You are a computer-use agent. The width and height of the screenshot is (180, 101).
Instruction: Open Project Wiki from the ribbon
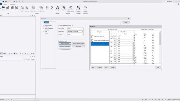[22, 9]
